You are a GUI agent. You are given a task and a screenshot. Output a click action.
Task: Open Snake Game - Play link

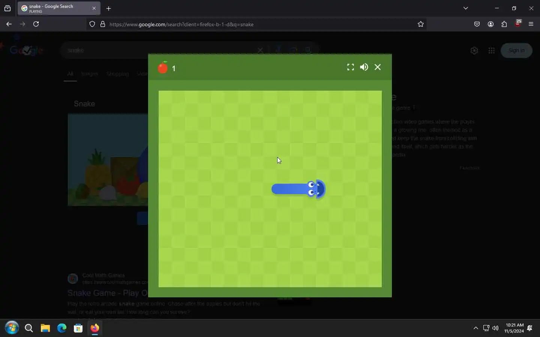(x=108, y=293)
